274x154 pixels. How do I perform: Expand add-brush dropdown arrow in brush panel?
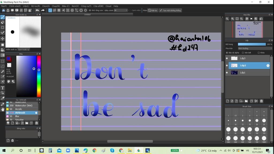[x=19, y=123]
